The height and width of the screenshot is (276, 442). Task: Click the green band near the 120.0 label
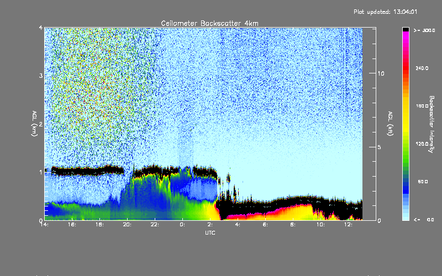(406, 144)
